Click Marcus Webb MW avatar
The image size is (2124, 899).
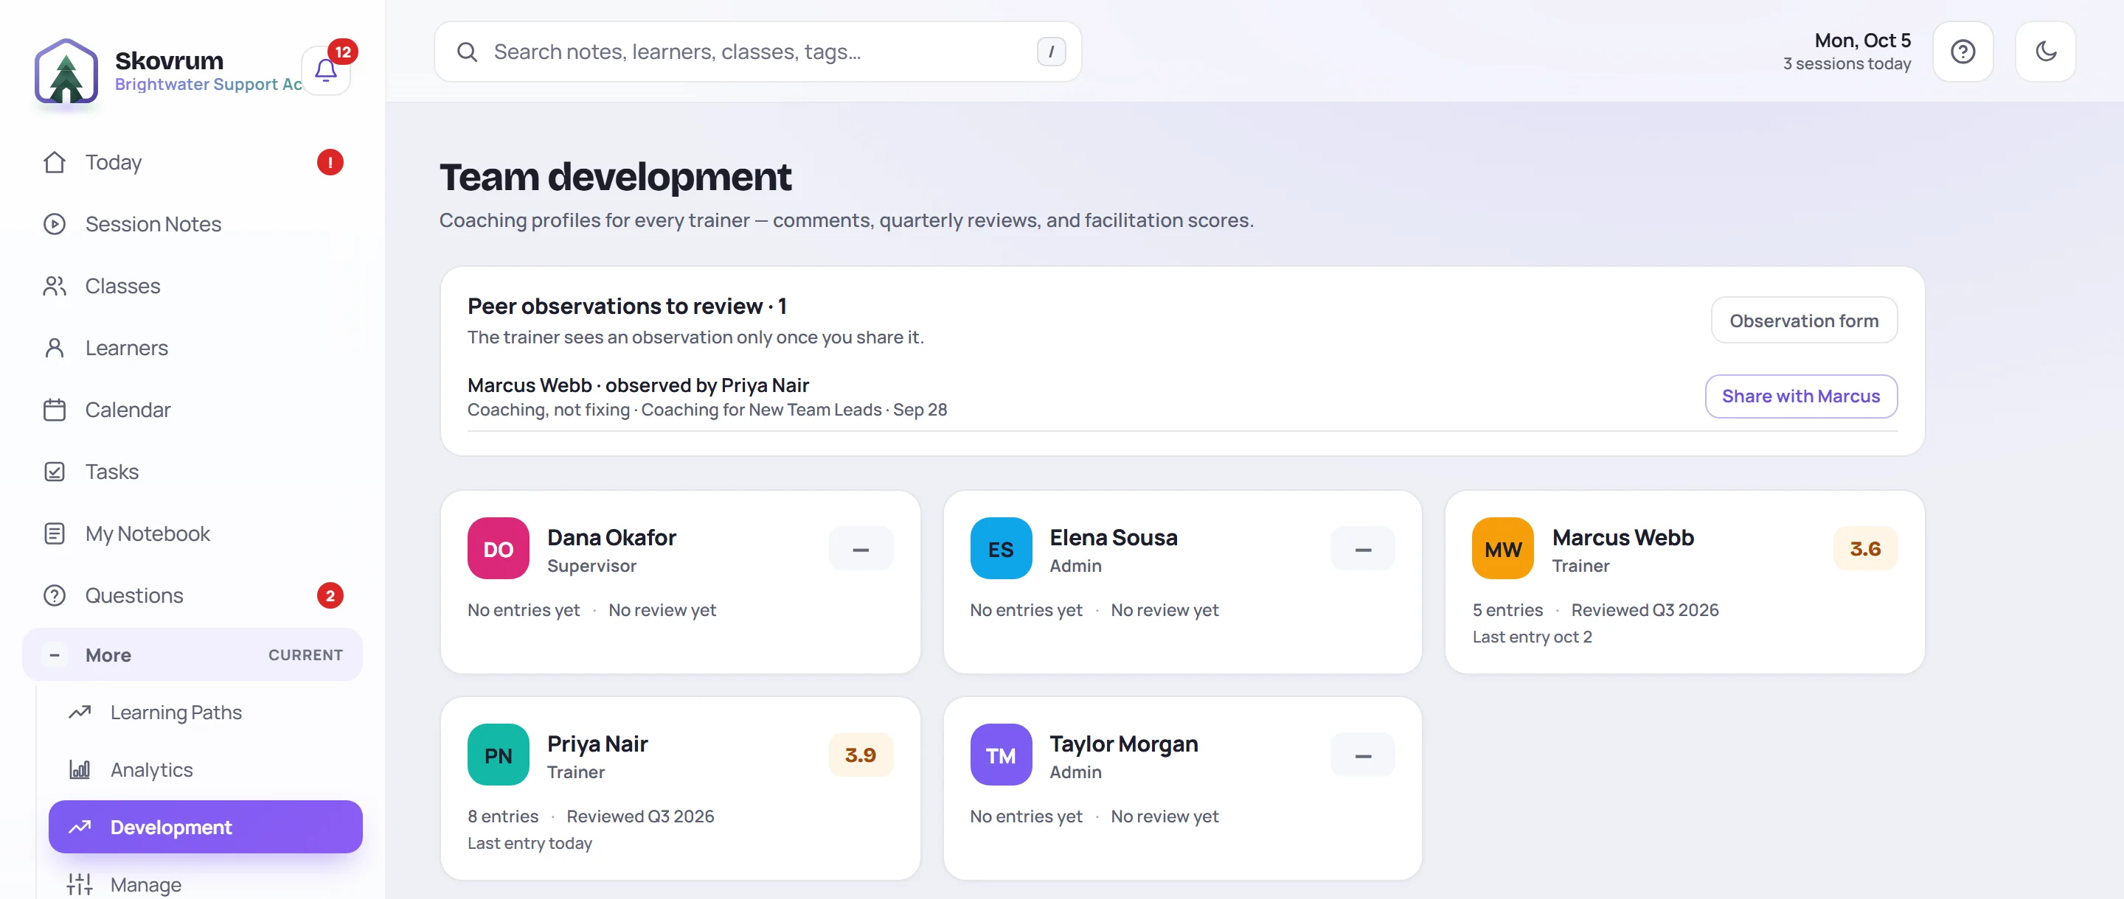[x=1502, y=549]
